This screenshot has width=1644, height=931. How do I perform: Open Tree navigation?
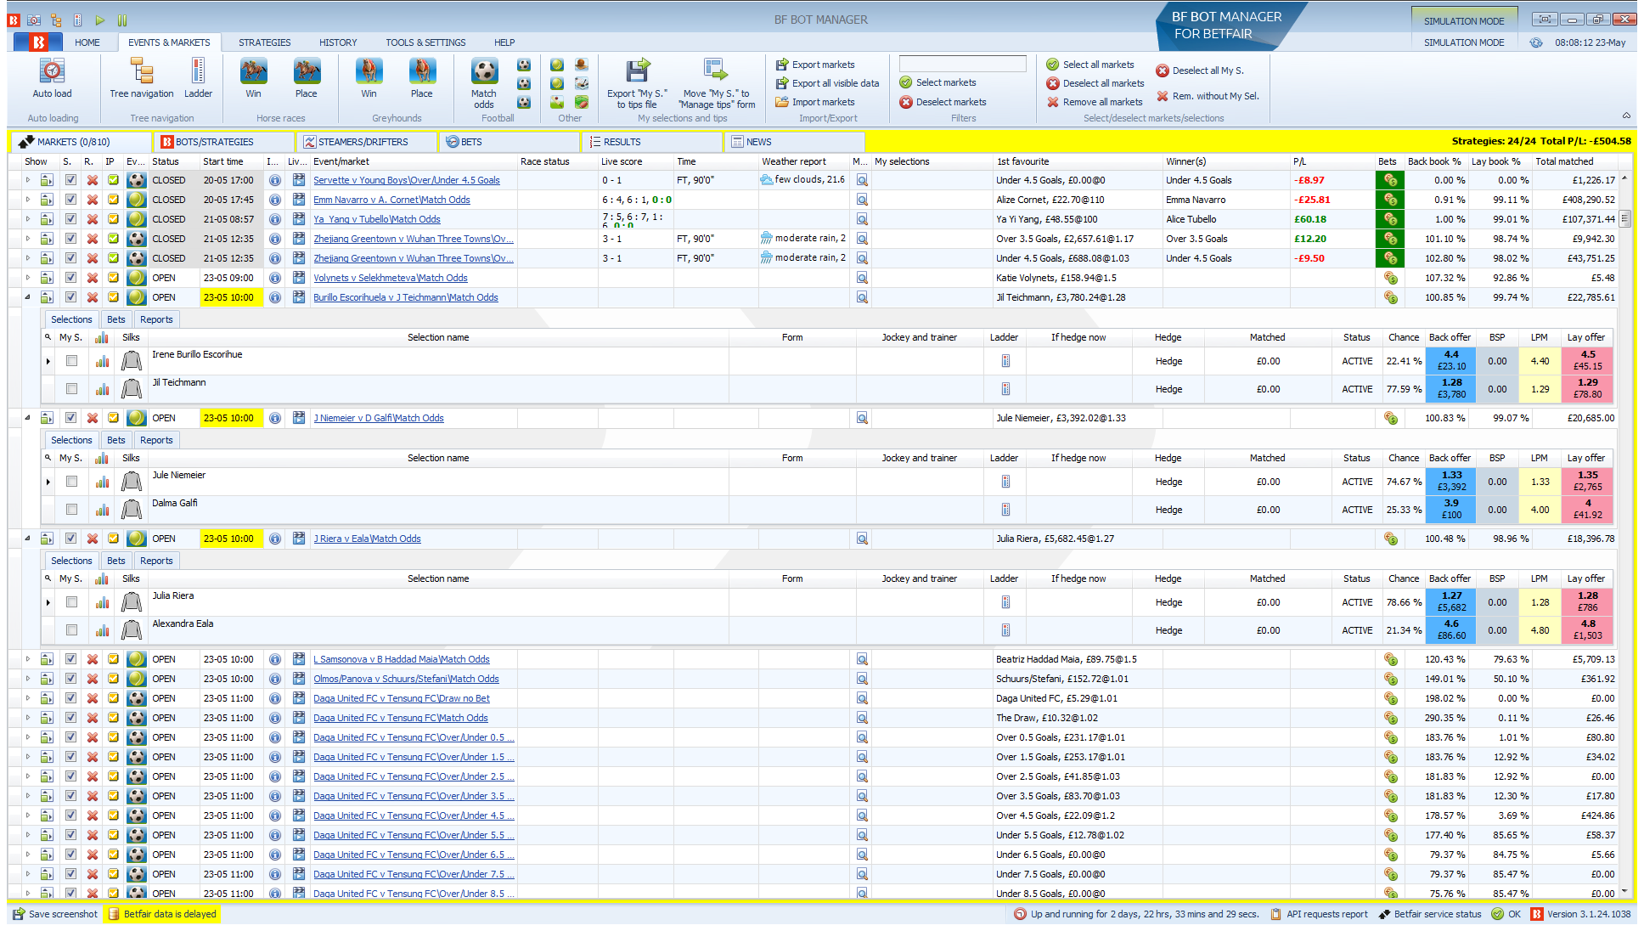click(x=141, y=78)
